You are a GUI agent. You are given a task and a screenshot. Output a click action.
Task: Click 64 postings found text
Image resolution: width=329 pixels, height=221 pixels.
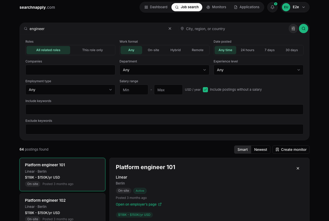click(x=34, y=149)
